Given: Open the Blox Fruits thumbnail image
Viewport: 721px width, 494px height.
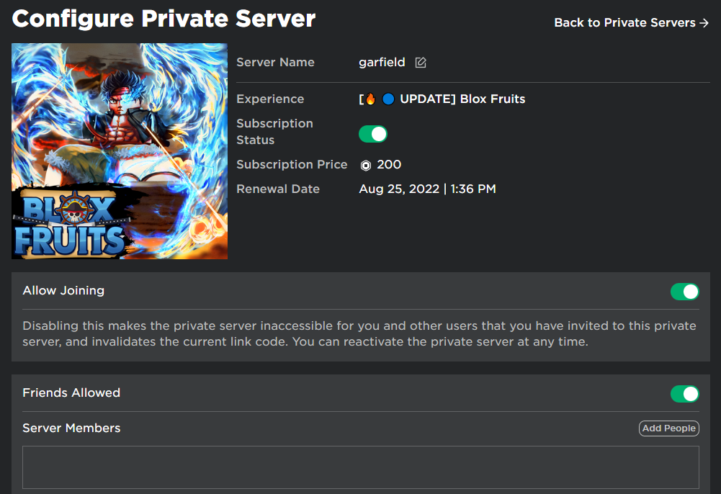Looking at the screenshot, I should 120,151.
